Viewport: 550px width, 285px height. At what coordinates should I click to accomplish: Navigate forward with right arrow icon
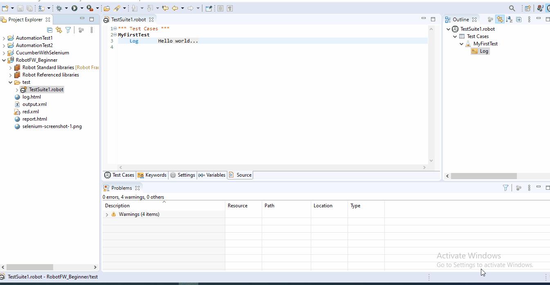191,8
